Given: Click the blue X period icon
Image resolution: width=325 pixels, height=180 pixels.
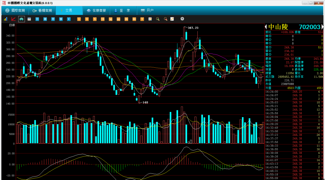Looking at the screenshot, I should [x=69, y=19].
